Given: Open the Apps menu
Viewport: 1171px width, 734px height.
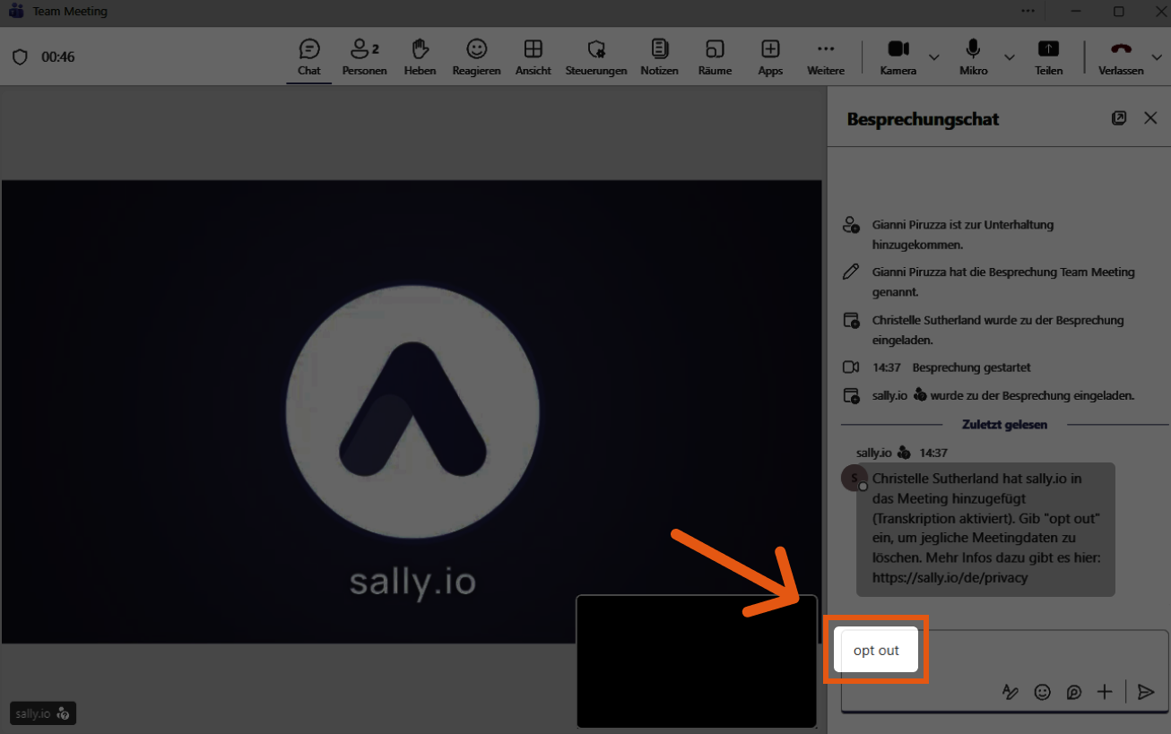Looking at the screenshot, I should click(x=770, y=56).
